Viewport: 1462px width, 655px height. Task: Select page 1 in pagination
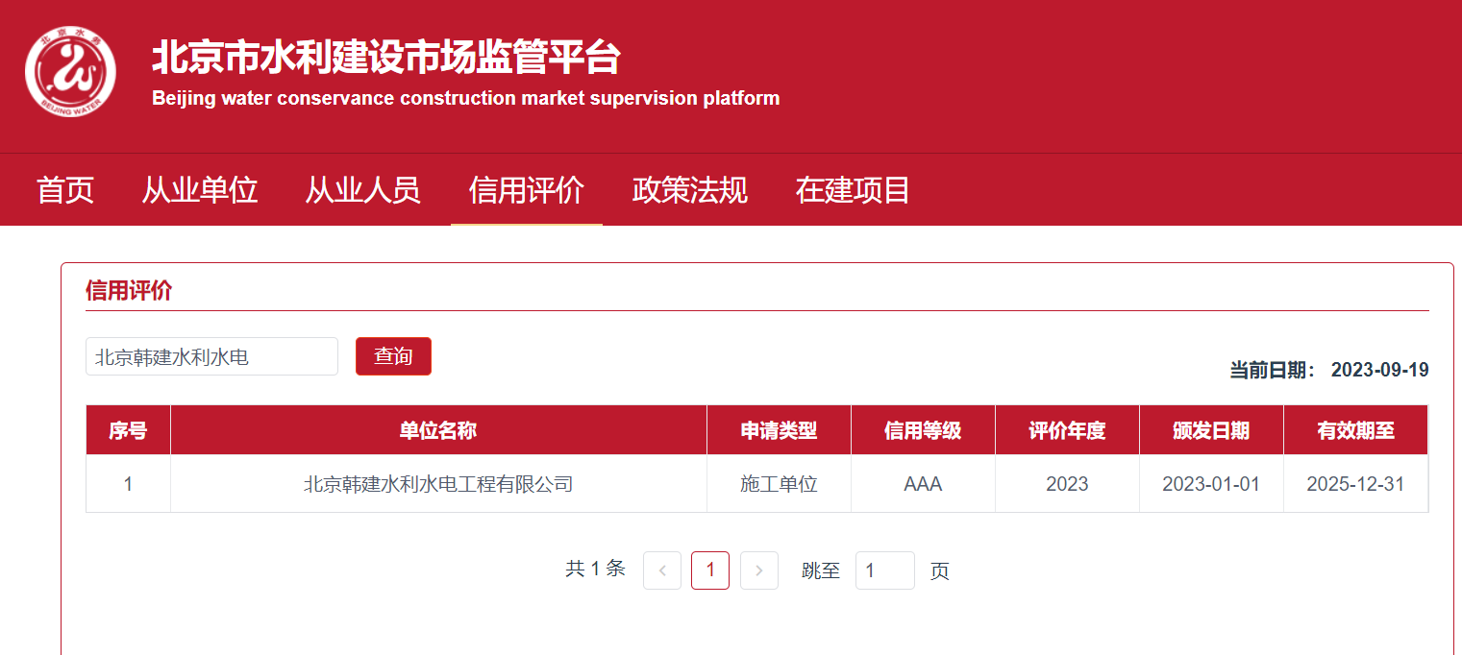click(x=710, y=570)
